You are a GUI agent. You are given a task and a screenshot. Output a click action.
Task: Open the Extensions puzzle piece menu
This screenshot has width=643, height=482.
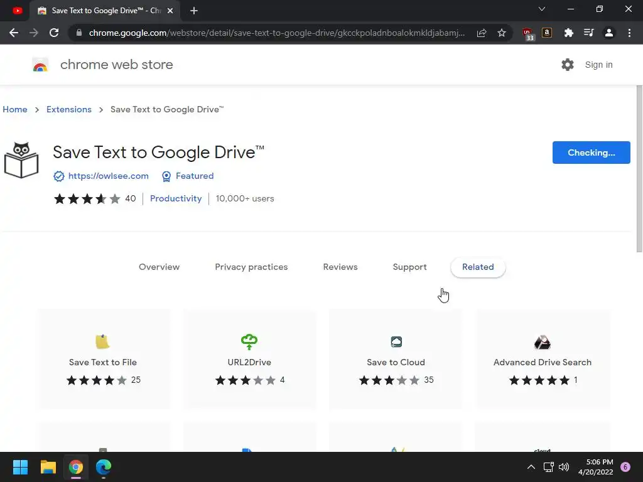(x=568, y=33)
